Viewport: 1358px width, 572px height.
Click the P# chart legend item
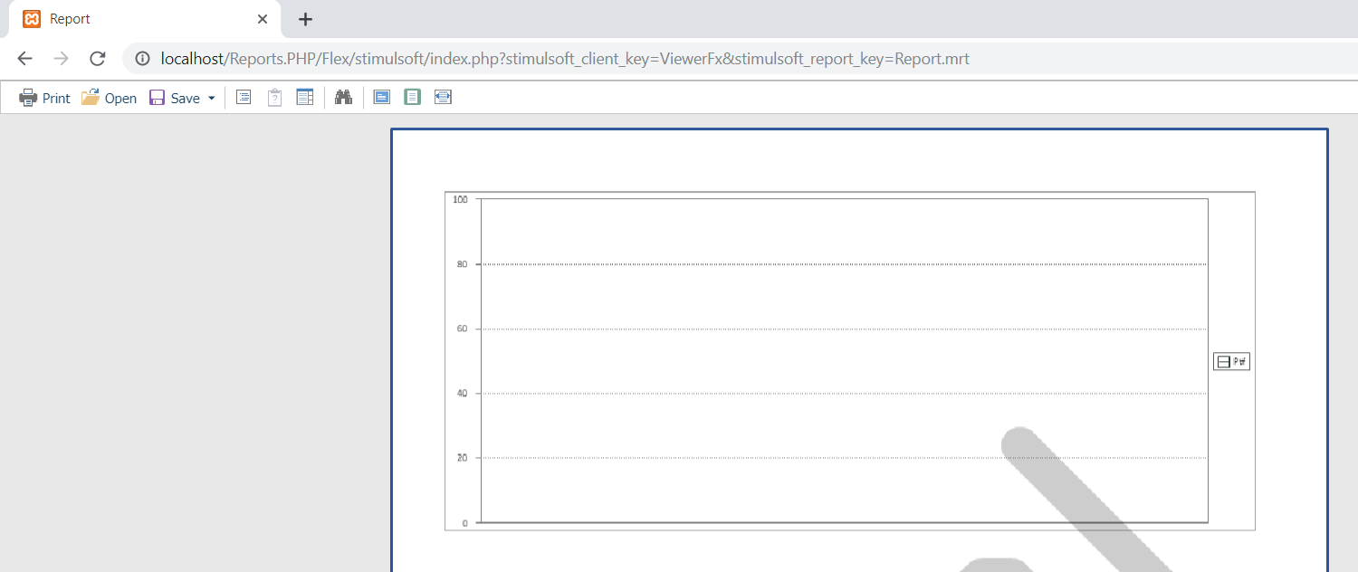click(x=1231, y=362)
